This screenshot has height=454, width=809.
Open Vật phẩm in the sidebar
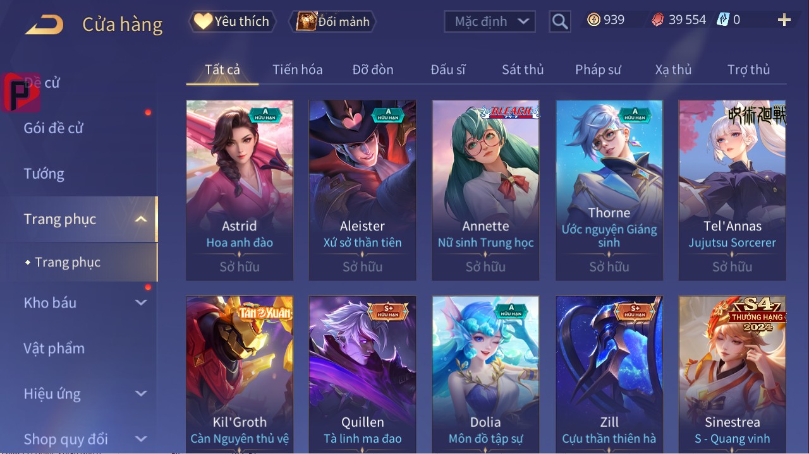click(54, 349)
